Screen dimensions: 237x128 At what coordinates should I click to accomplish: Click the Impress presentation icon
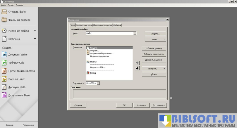pyautogui.click(x=4, y=71)
